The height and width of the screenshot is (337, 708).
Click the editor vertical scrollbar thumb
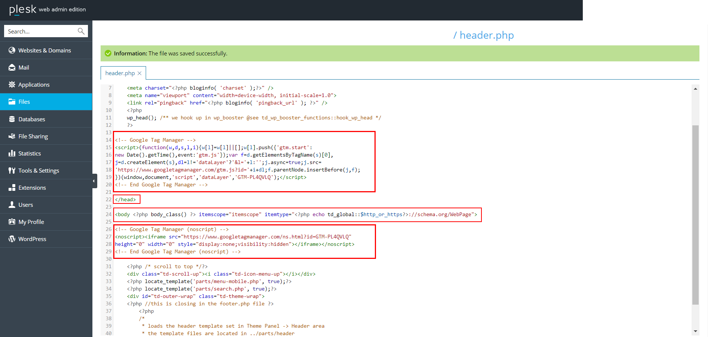[695, 215]
